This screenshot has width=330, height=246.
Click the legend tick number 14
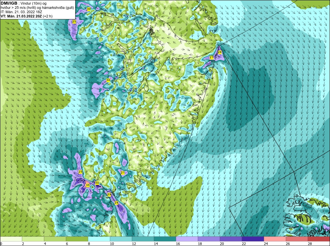tap(156, 244)
